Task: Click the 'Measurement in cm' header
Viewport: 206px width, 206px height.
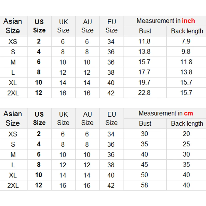Action: [166, 113]
